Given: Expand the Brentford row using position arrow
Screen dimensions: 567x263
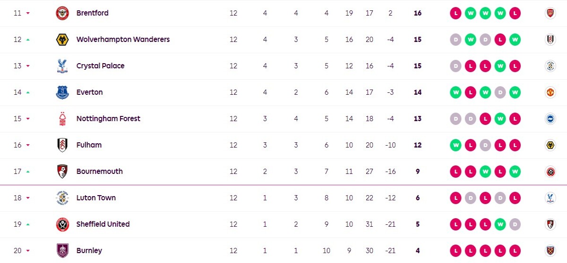Looking at the screenshot, I should tap(28, 13).
